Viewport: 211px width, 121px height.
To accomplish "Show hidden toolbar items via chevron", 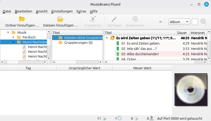I will [161, 22].
